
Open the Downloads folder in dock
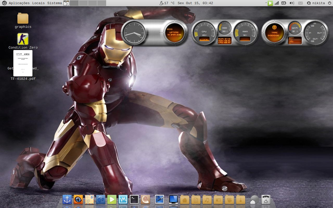241,200
